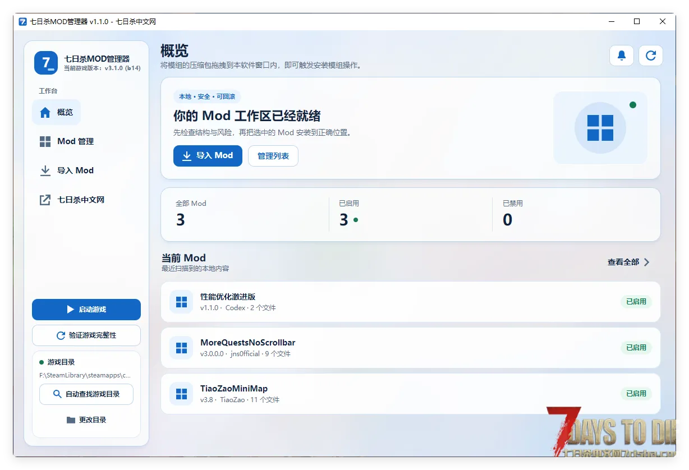
Task: Minimize the window
Action: [611, 21]
